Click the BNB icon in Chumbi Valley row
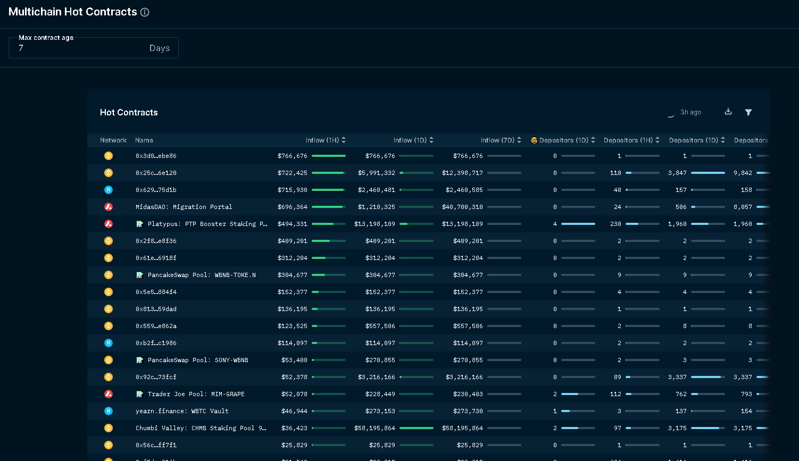The width and height of the screenshot is (799, 461). pyautogui.click(x=109, y=428)
